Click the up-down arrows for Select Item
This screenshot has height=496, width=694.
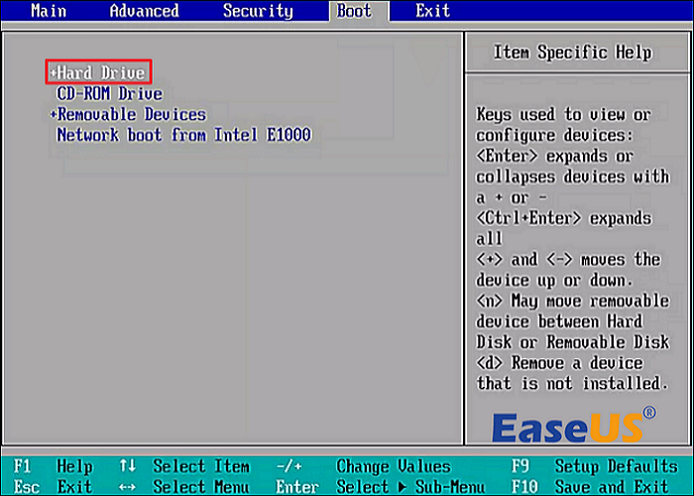[127, 466]
